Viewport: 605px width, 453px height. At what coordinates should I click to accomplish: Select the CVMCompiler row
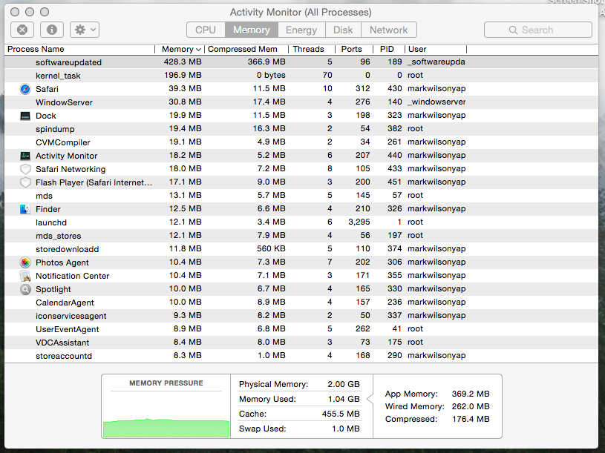pyautogui.click(x=301, y=142)
